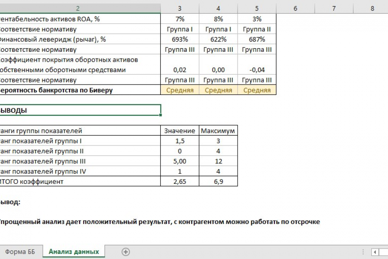388x259 pixels.
Task: Click the total maximum value 6,9
Action: pyautogui.click(x=218, y=181)
